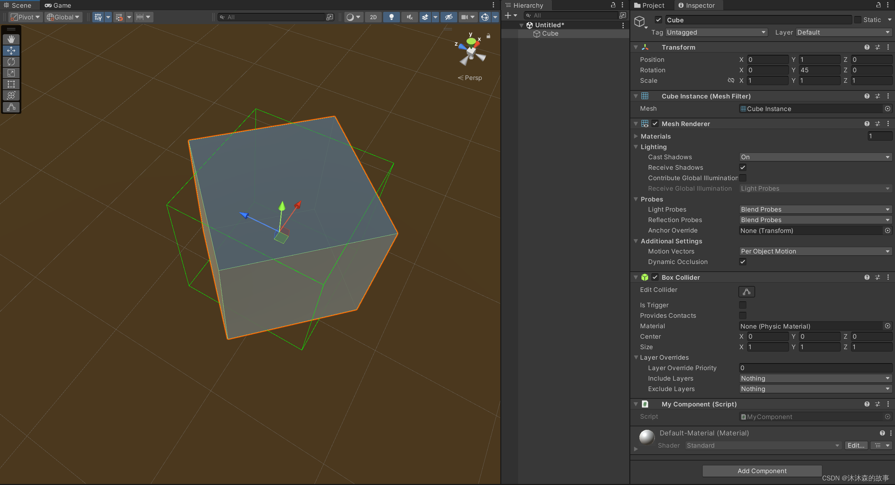Select the Hand view tool

click(x=11, y=39)
